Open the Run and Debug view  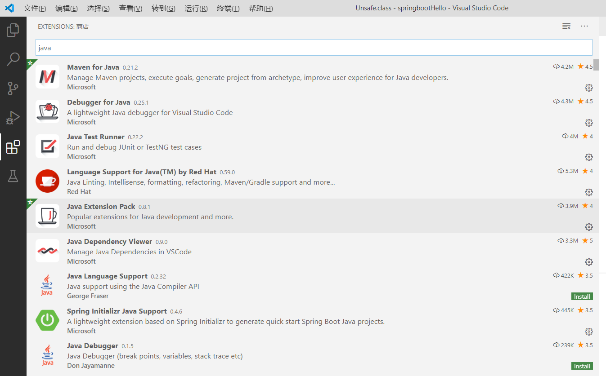point(13,118)
